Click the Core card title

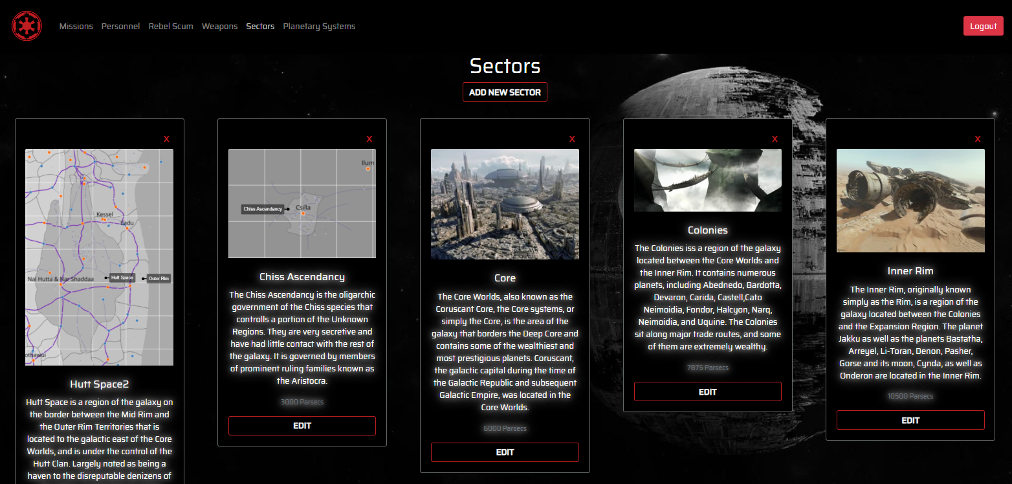505,278
